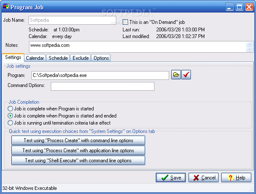Screen dimensions: 256x194
Task: Focus the Program path field
Action: pyautogui.click(x=100, y=75)
